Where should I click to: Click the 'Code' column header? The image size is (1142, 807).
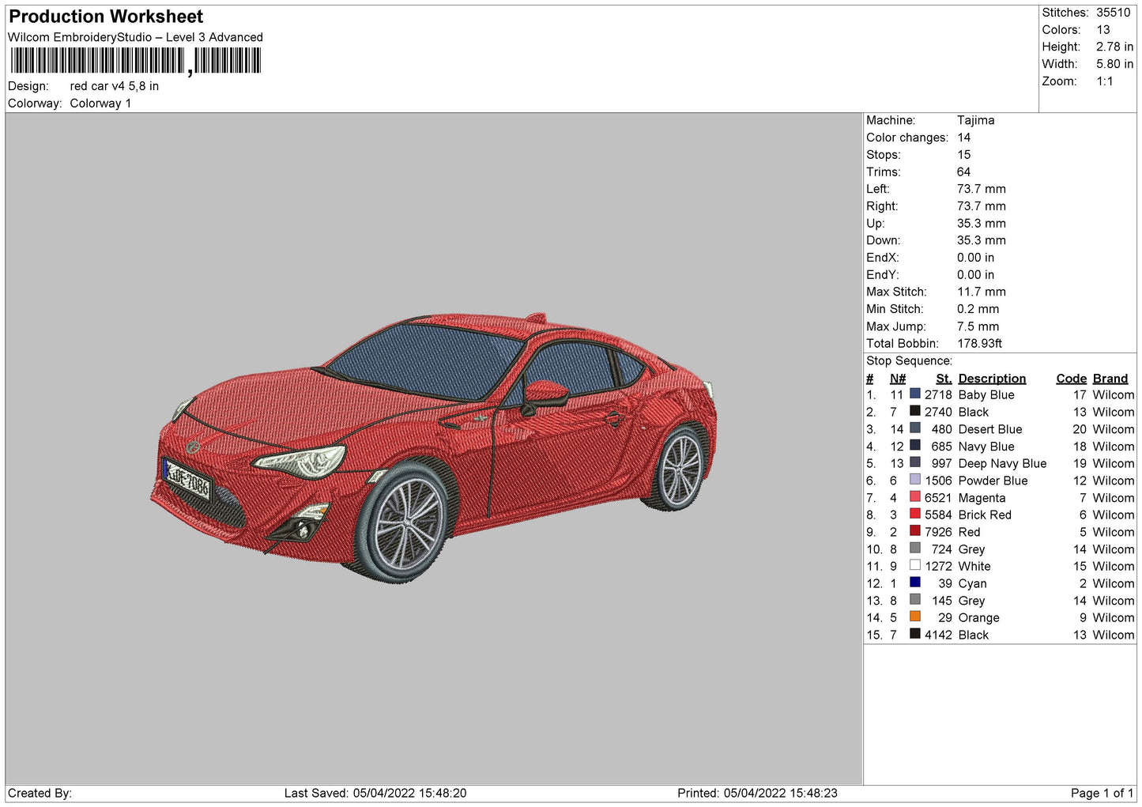pos(1072,379)
